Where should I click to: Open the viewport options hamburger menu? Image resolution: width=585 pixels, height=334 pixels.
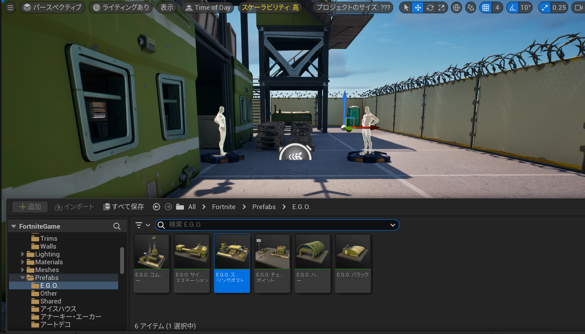pos(10,7)
